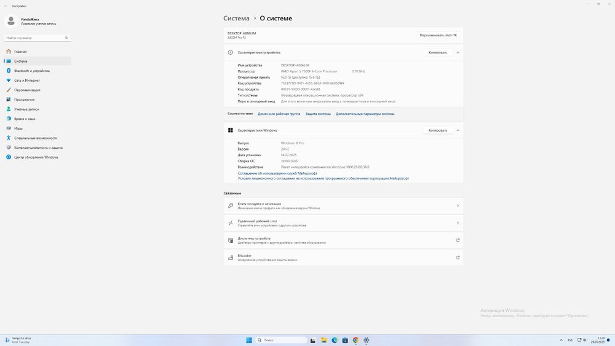Open network and volume quick settings in the tray
615x346 pixels.
[582, 340]
